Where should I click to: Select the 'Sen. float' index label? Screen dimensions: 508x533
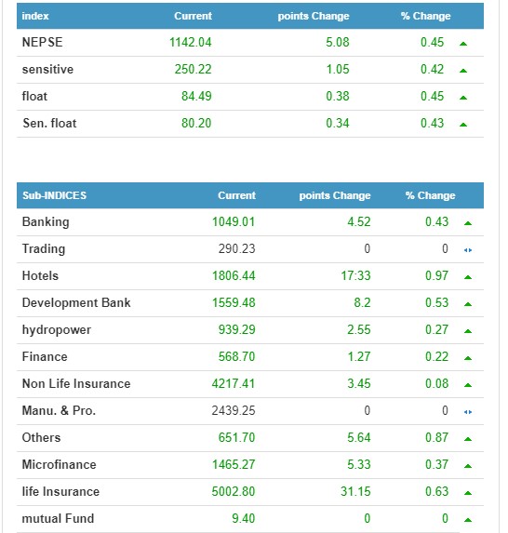49,123
